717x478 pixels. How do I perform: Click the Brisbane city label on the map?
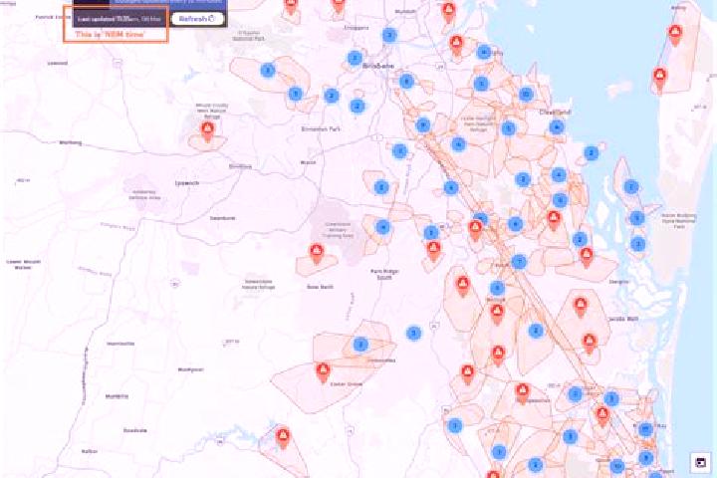click(378, 67)
